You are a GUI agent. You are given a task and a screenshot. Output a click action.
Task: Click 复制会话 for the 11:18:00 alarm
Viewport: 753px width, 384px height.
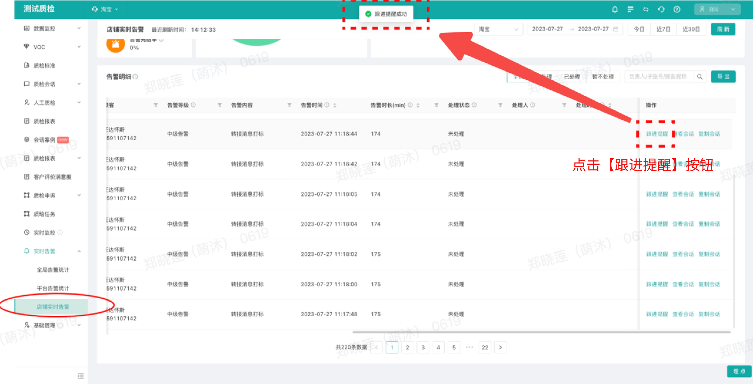pyautogui.click(x=709, y=284)
